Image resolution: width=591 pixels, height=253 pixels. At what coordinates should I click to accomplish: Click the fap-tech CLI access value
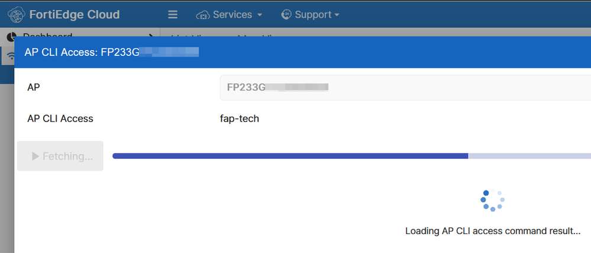(239, 119)
